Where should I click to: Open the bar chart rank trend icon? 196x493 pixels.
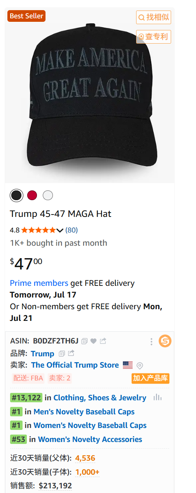click(x=157, y=397)
